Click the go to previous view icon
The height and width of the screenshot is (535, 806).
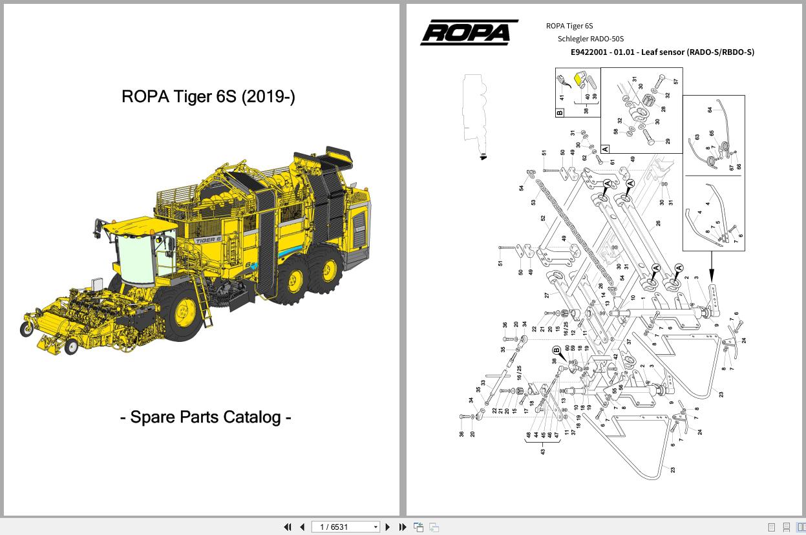tap(419, 527)
